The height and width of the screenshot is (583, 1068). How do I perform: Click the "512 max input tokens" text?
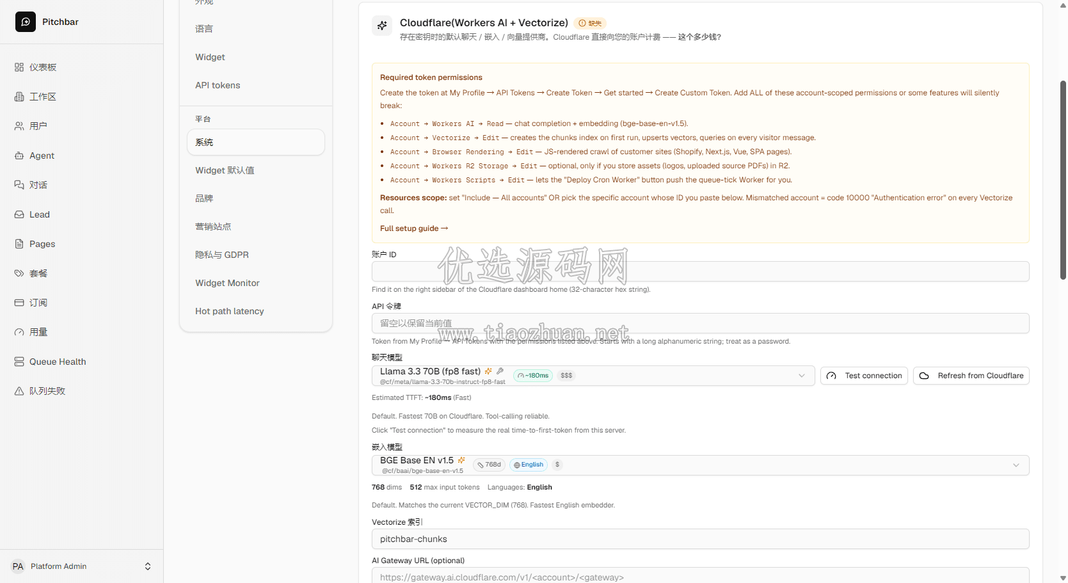(x=445, y=487)
